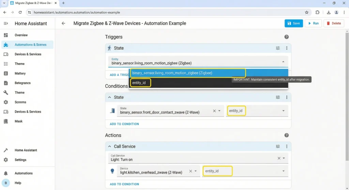
Task: Clear light.kitchen_overhead_zwave device
Action: 191,171
